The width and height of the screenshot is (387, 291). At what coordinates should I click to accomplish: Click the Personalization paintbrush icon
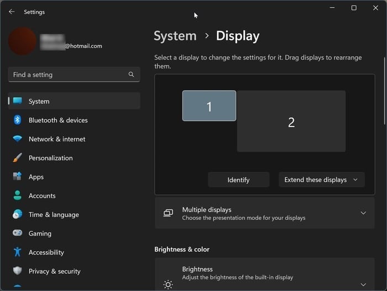point(18,158)
